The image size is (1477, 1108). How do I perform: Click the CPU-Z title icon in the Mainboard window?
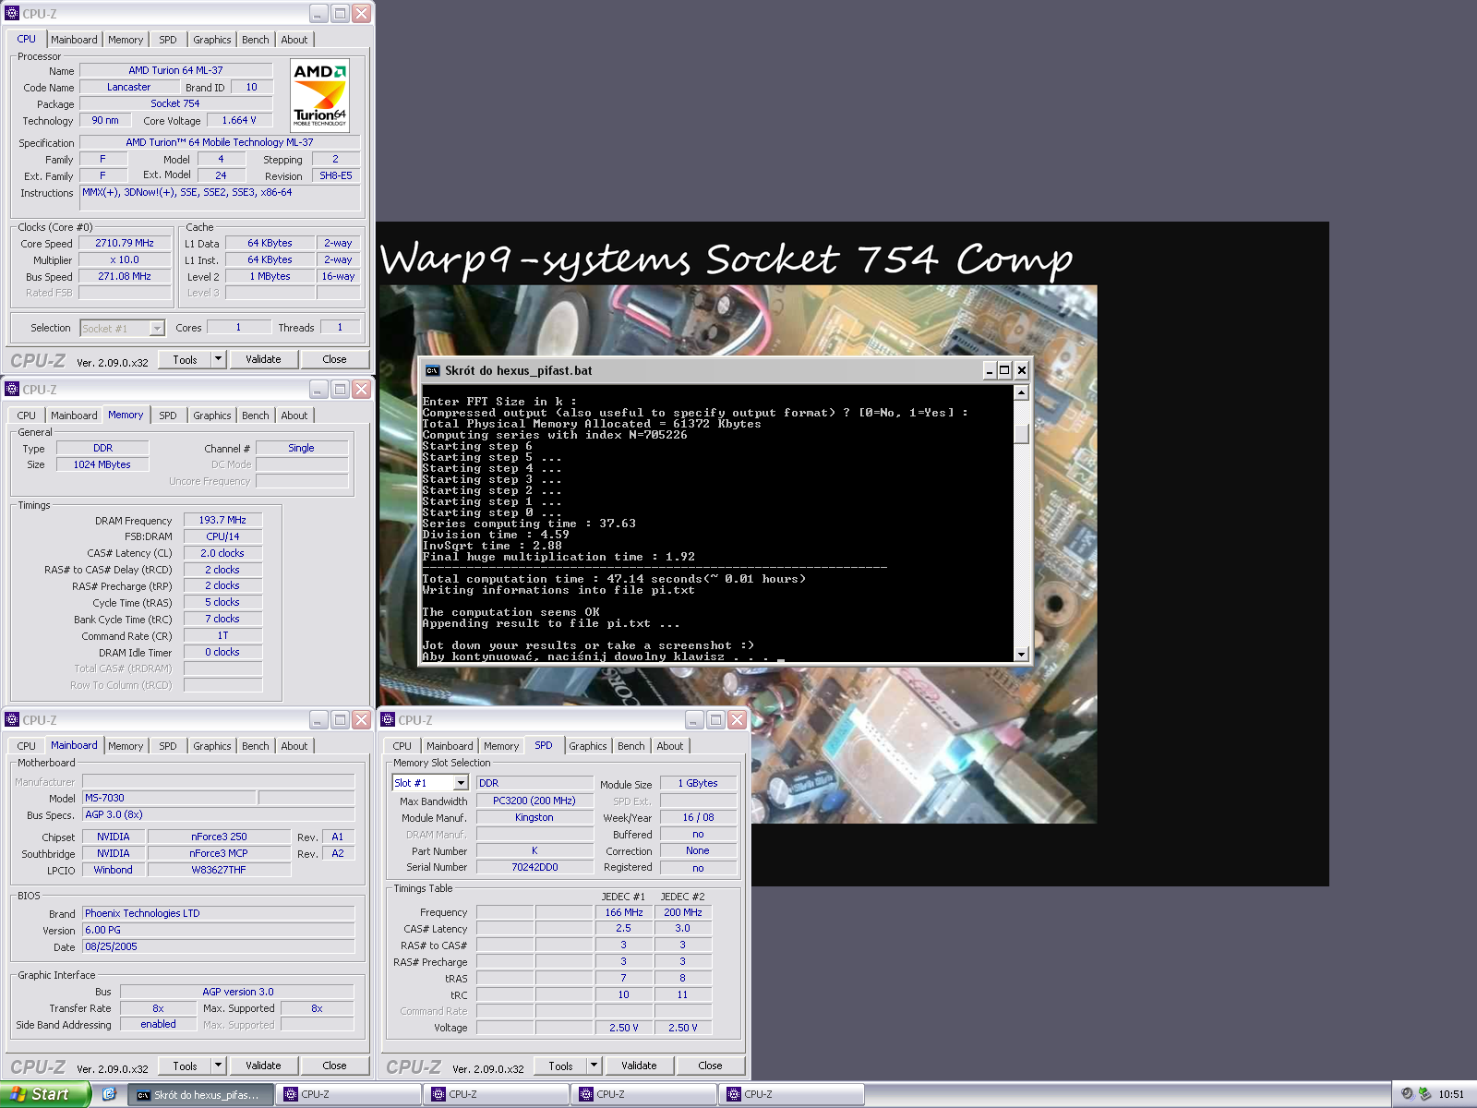[12, 720]
